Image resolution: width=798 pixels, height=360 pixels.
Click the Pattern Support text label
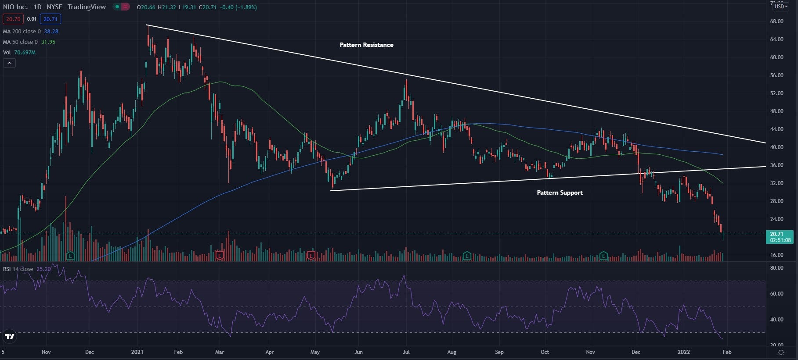click(x=560, y=192)
